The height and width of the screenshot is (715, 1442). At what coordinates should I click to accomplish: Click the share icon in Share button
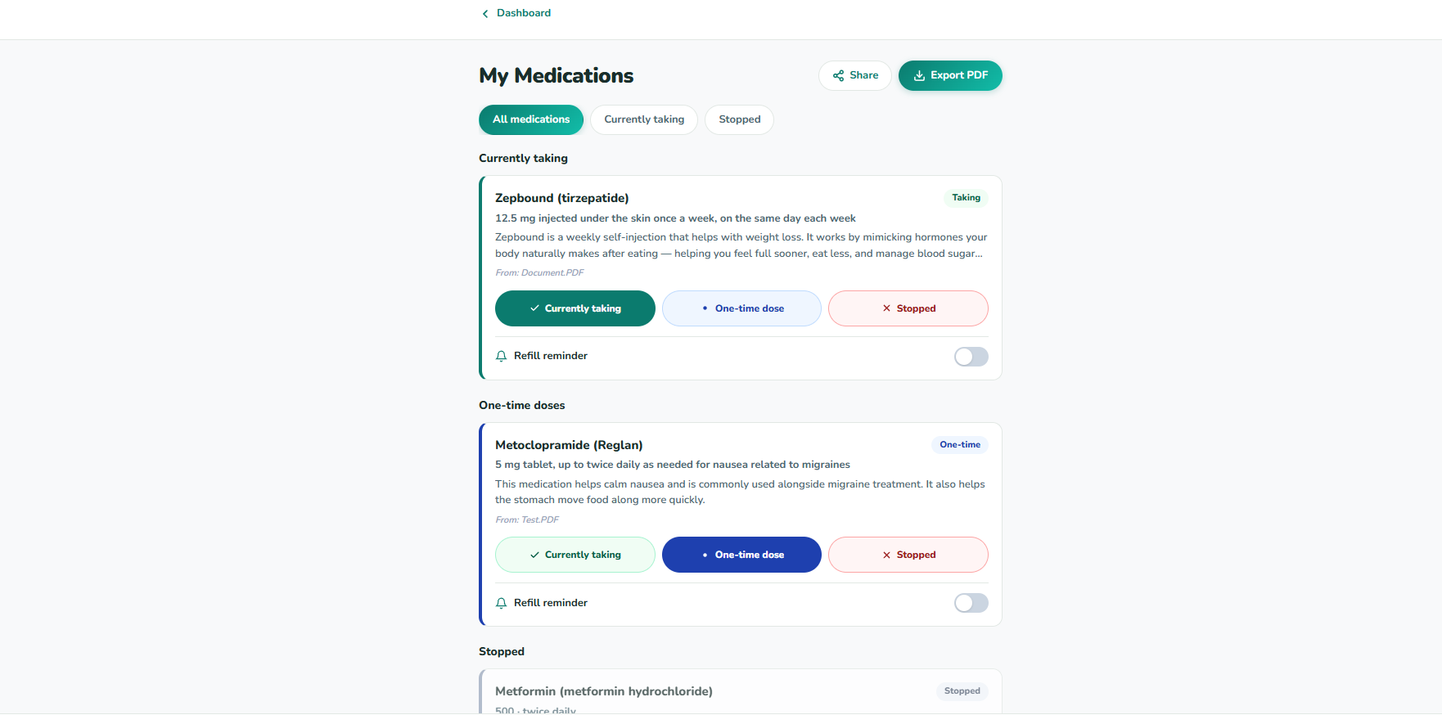[x=838, y=76]
